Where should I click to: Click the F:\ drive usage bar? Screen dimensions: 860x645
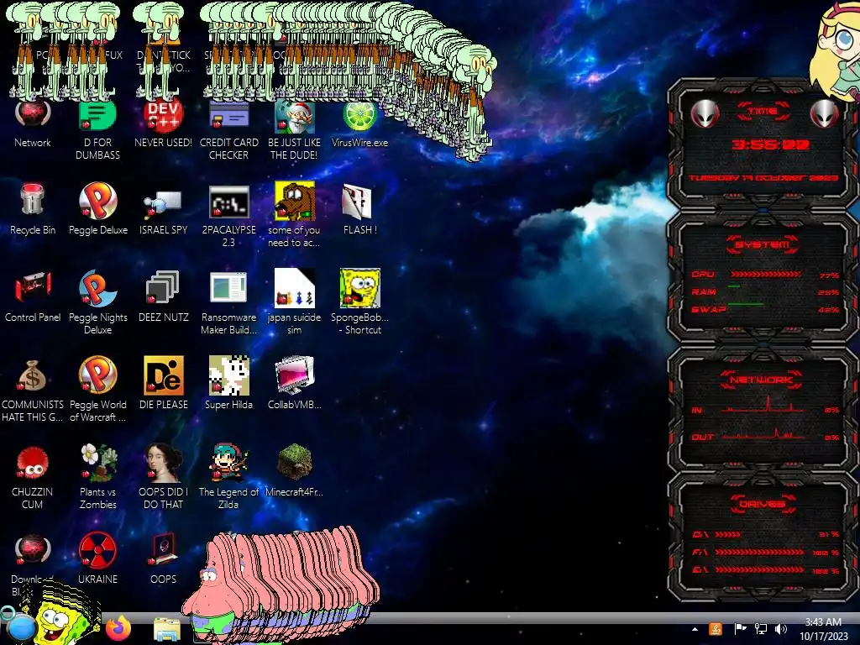[759, 553]
